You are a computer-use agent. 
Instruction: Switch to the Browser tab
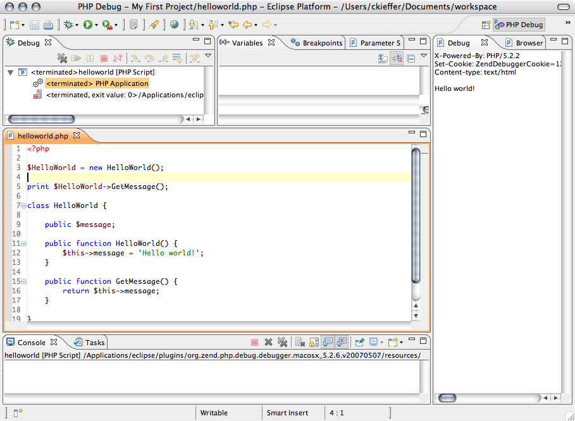click(524, 43)
